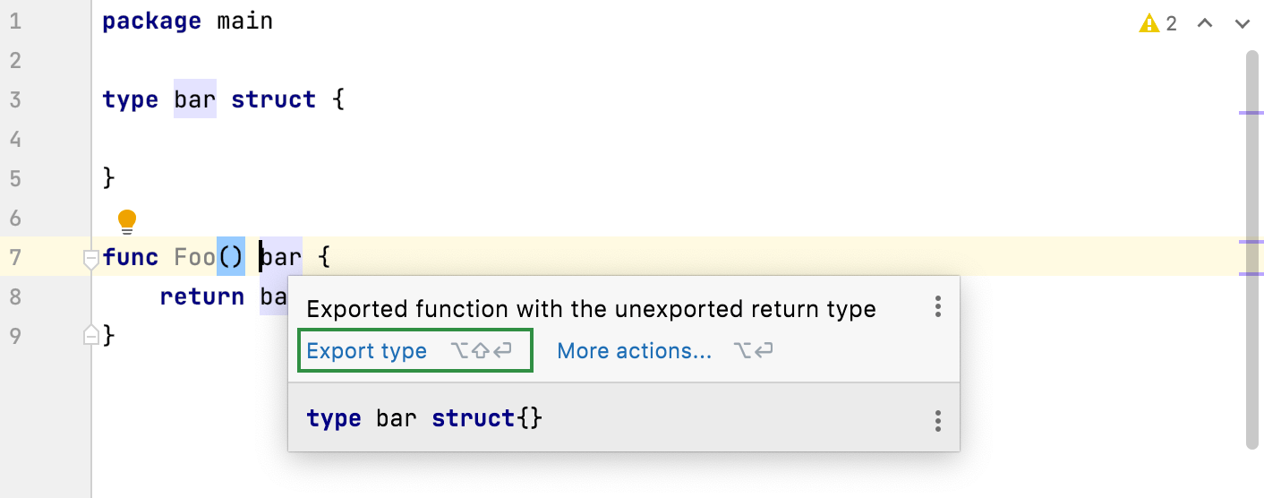Click line number 7 in the gutter
This screenshot has height=498, width=1264.
(14, 258)
